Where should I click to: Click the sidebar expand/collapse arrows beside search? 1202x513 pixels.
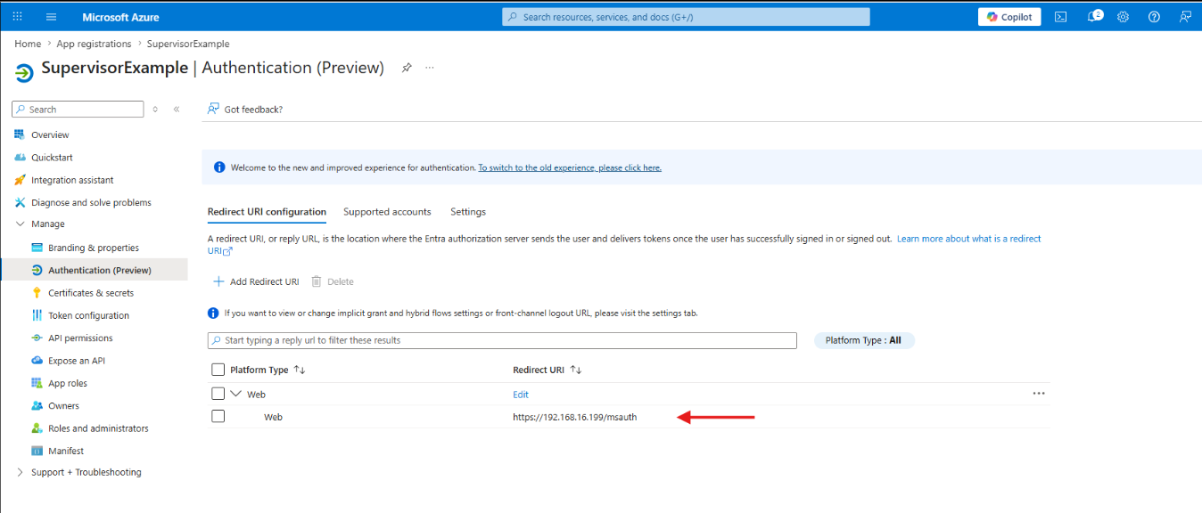pyautogui.click(x=155, y=109)
